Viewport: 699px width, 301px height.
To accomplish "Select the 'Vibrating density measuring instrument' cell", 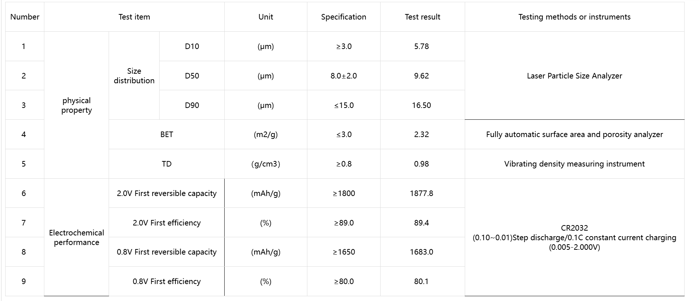I will (x=574, y=164).
